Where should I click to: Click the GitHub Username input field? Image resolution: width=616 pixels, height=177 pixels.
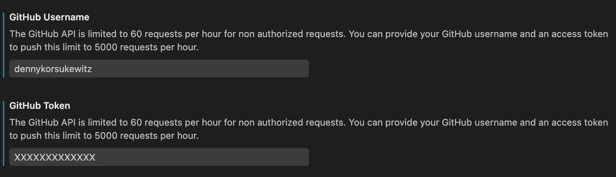(159, 69)
